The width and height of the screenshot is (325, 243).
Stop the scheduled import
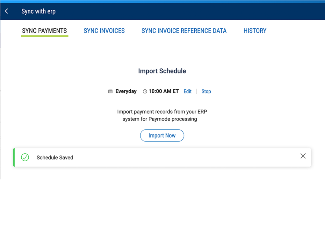(x=206, y=91)
